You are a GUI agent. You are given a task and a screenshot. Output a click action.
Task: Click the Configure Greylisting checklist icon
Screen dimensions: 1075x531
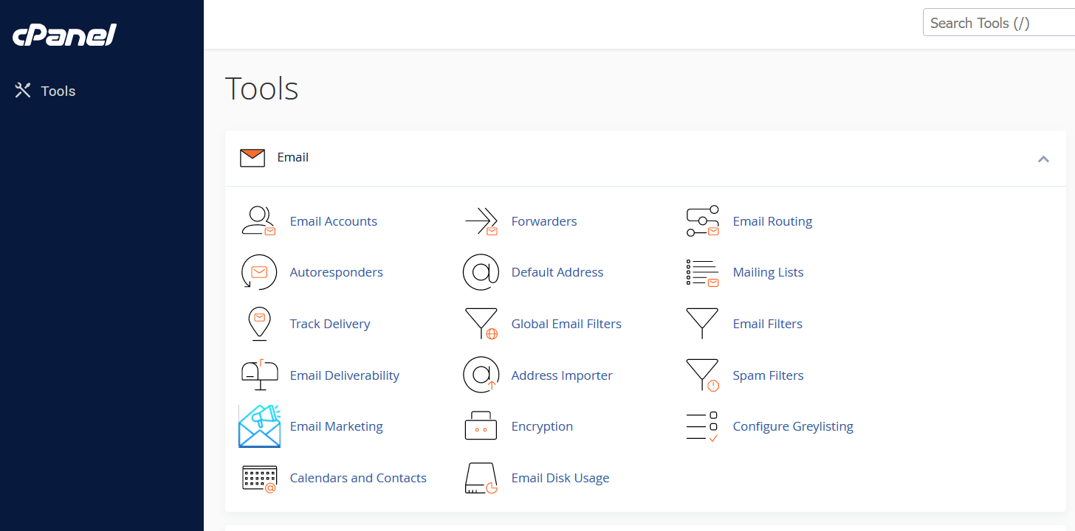click(702, 426)
